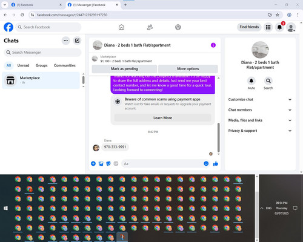
Task: Attach a file with the photo icon
Action: (101, 163)
